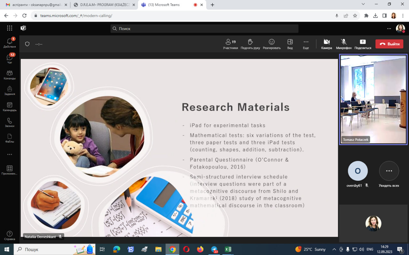Toggle Микрофон mute
Image resolution: width=409 pixels, height=255 pixels.
pos(344,44)
